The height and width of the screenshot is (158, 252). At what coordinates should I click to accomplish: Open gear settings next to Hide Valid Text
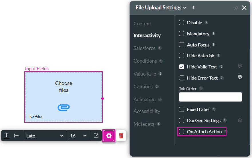240,66
